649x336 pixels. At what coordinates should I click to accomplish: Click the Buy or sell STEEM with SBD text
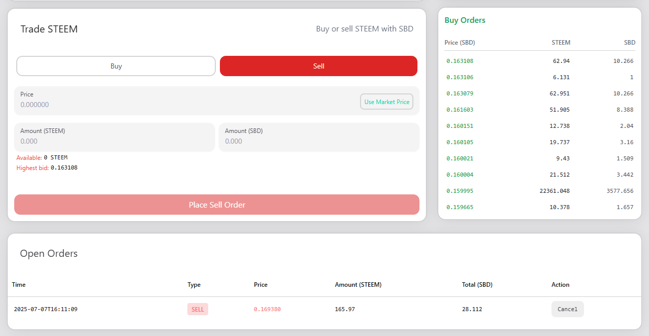[x=365, y=29]
